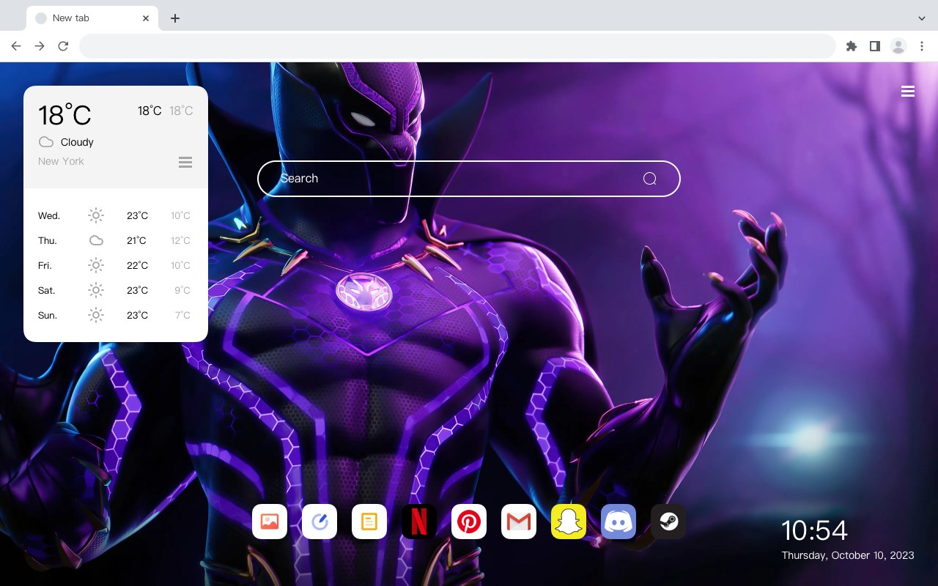This screenshot has height=586, width=938.
Task: Open the yellow notes shortcut icon
Action: pos(369,522)
